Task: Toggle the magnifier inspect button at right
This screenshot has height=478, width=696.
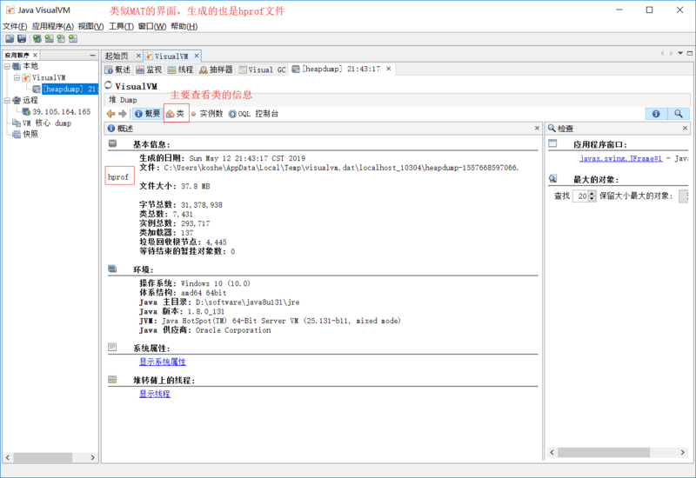Action: tap(679, 114)
